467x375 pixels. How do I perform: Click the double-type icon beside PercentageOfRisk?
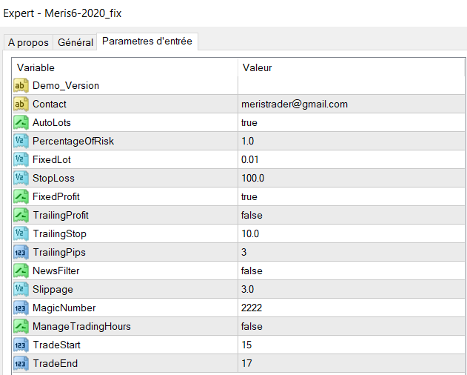point(21,142)
